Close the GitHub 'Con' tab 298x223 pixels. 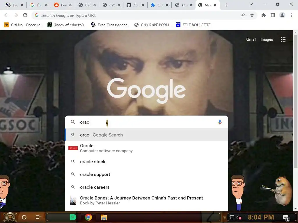[x=143, y=5]
